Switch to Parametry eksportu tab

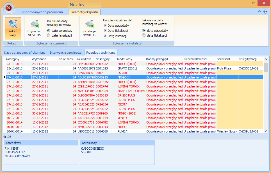[x=84, y=12]
